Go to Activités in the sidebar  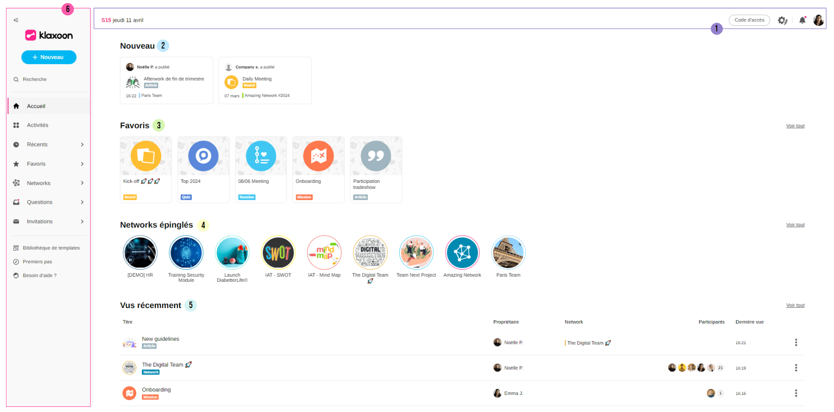37,125
